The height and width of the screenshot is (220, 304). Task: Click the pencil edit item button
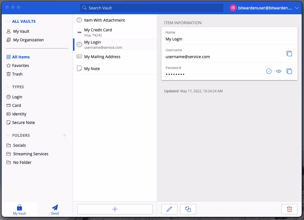coord(169,209)
